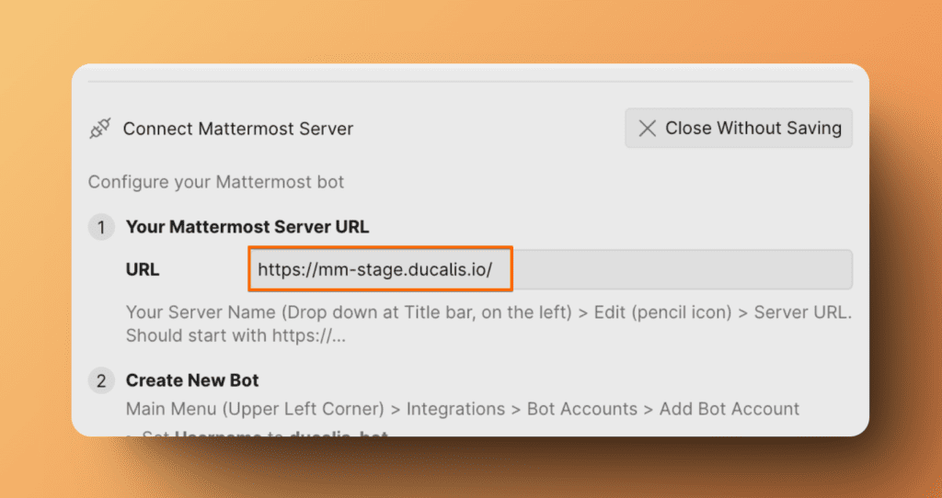Click the Should start with https:// hint
Screen dimensions: 942x498
235,335
